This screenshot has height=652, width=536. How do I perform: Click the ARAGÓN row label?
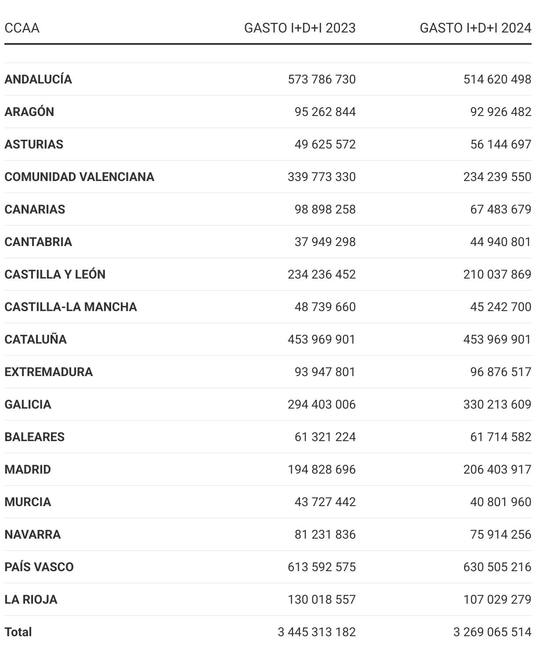pyautogui.click(x=29, y=112)
